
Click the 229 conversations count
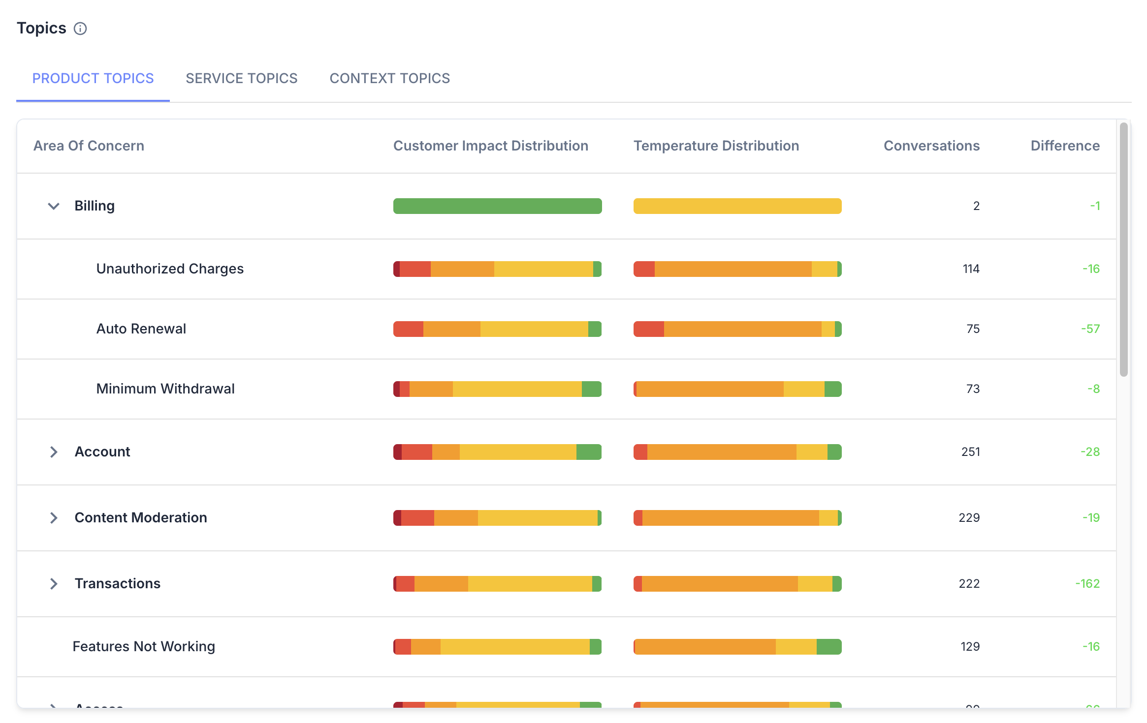[x=969, y=517]
